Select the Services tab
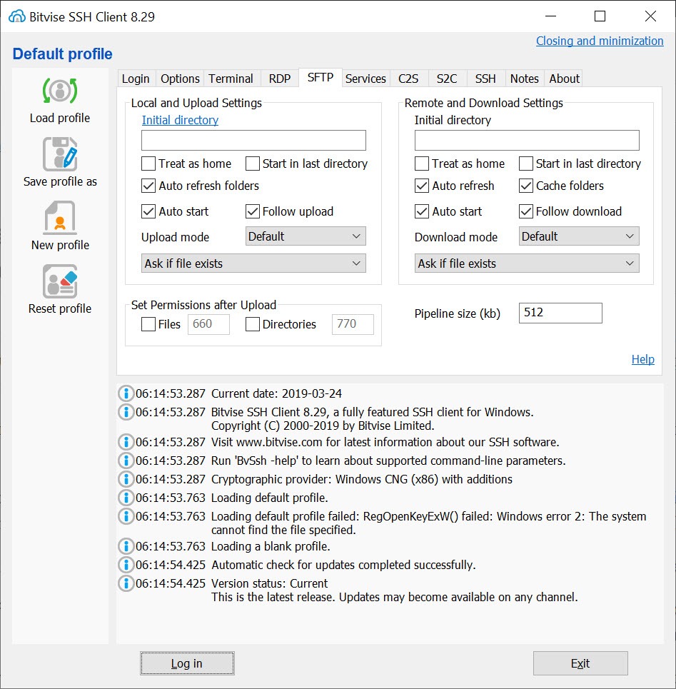This screenshot has height=689, width=676. click(365, 79)
